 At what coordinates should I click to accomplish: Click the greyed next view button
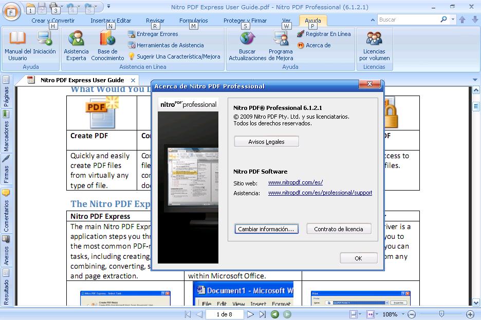pos(287,314)
